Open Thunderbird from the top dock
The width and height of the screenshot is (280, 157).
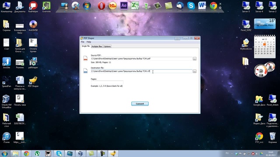tap(180, 6)
